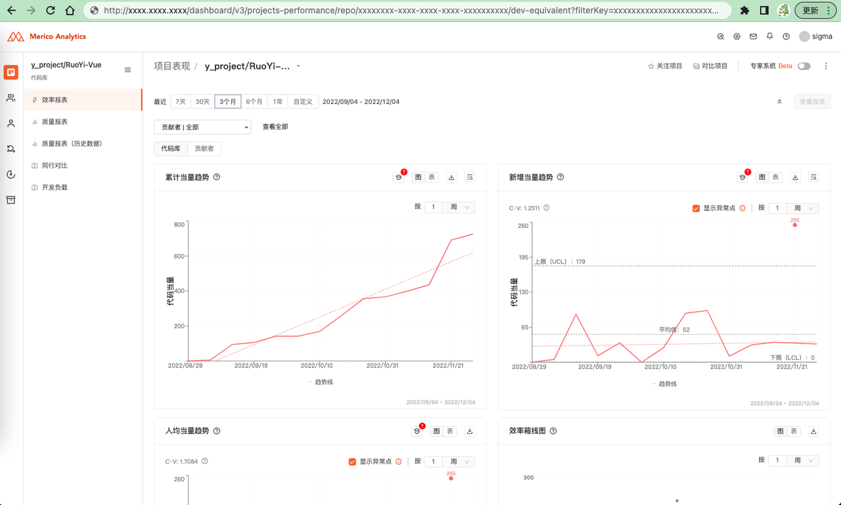Select the 自定义 custom time range
The image size is (841, 505).
[x=303, y=102]
